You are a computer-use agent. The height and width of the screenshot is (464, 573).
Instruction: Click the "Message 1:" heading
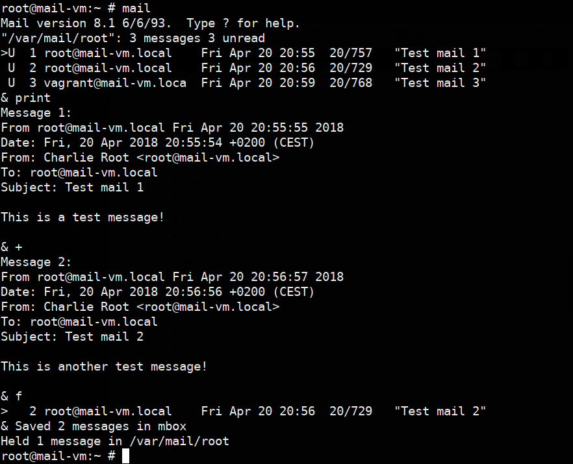click(36, 113)
